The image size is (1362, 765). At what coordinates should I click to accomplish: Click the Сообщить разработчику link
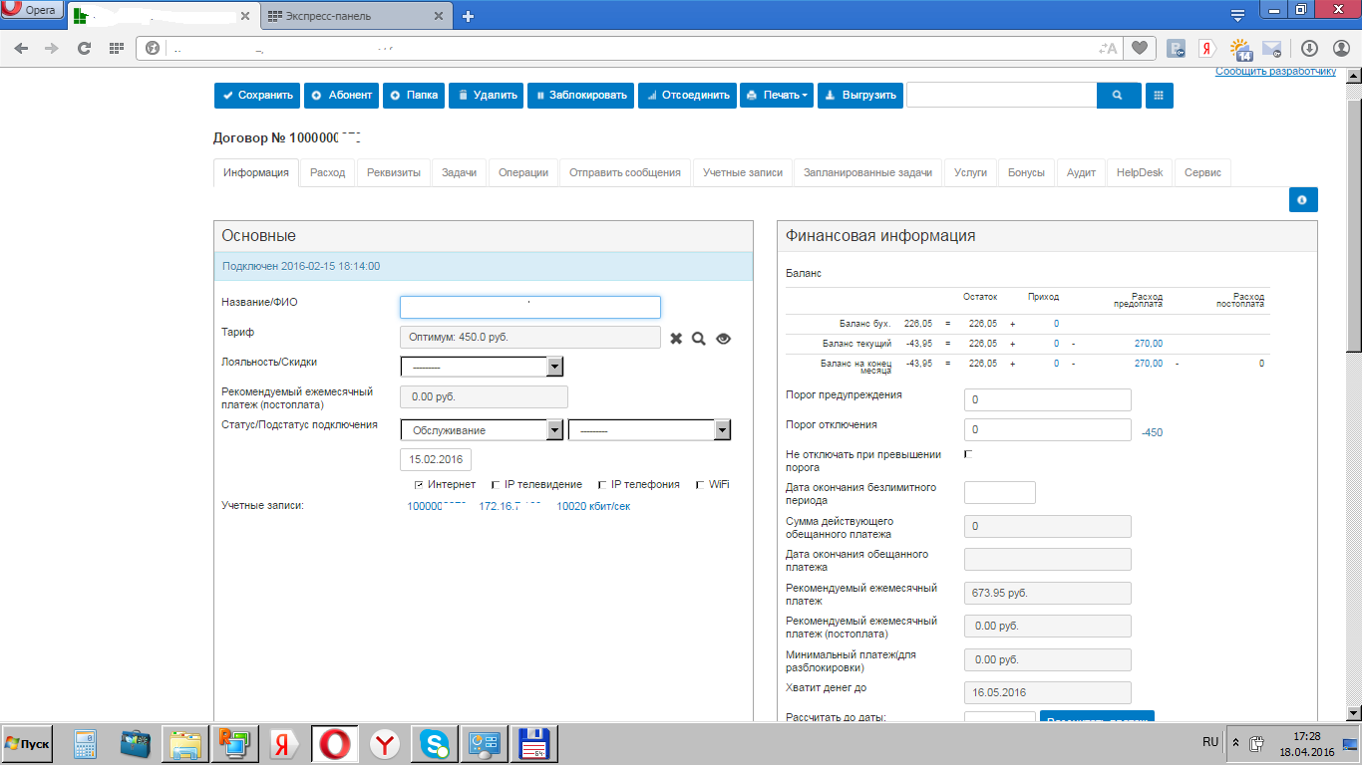[x=1275, y=72]
